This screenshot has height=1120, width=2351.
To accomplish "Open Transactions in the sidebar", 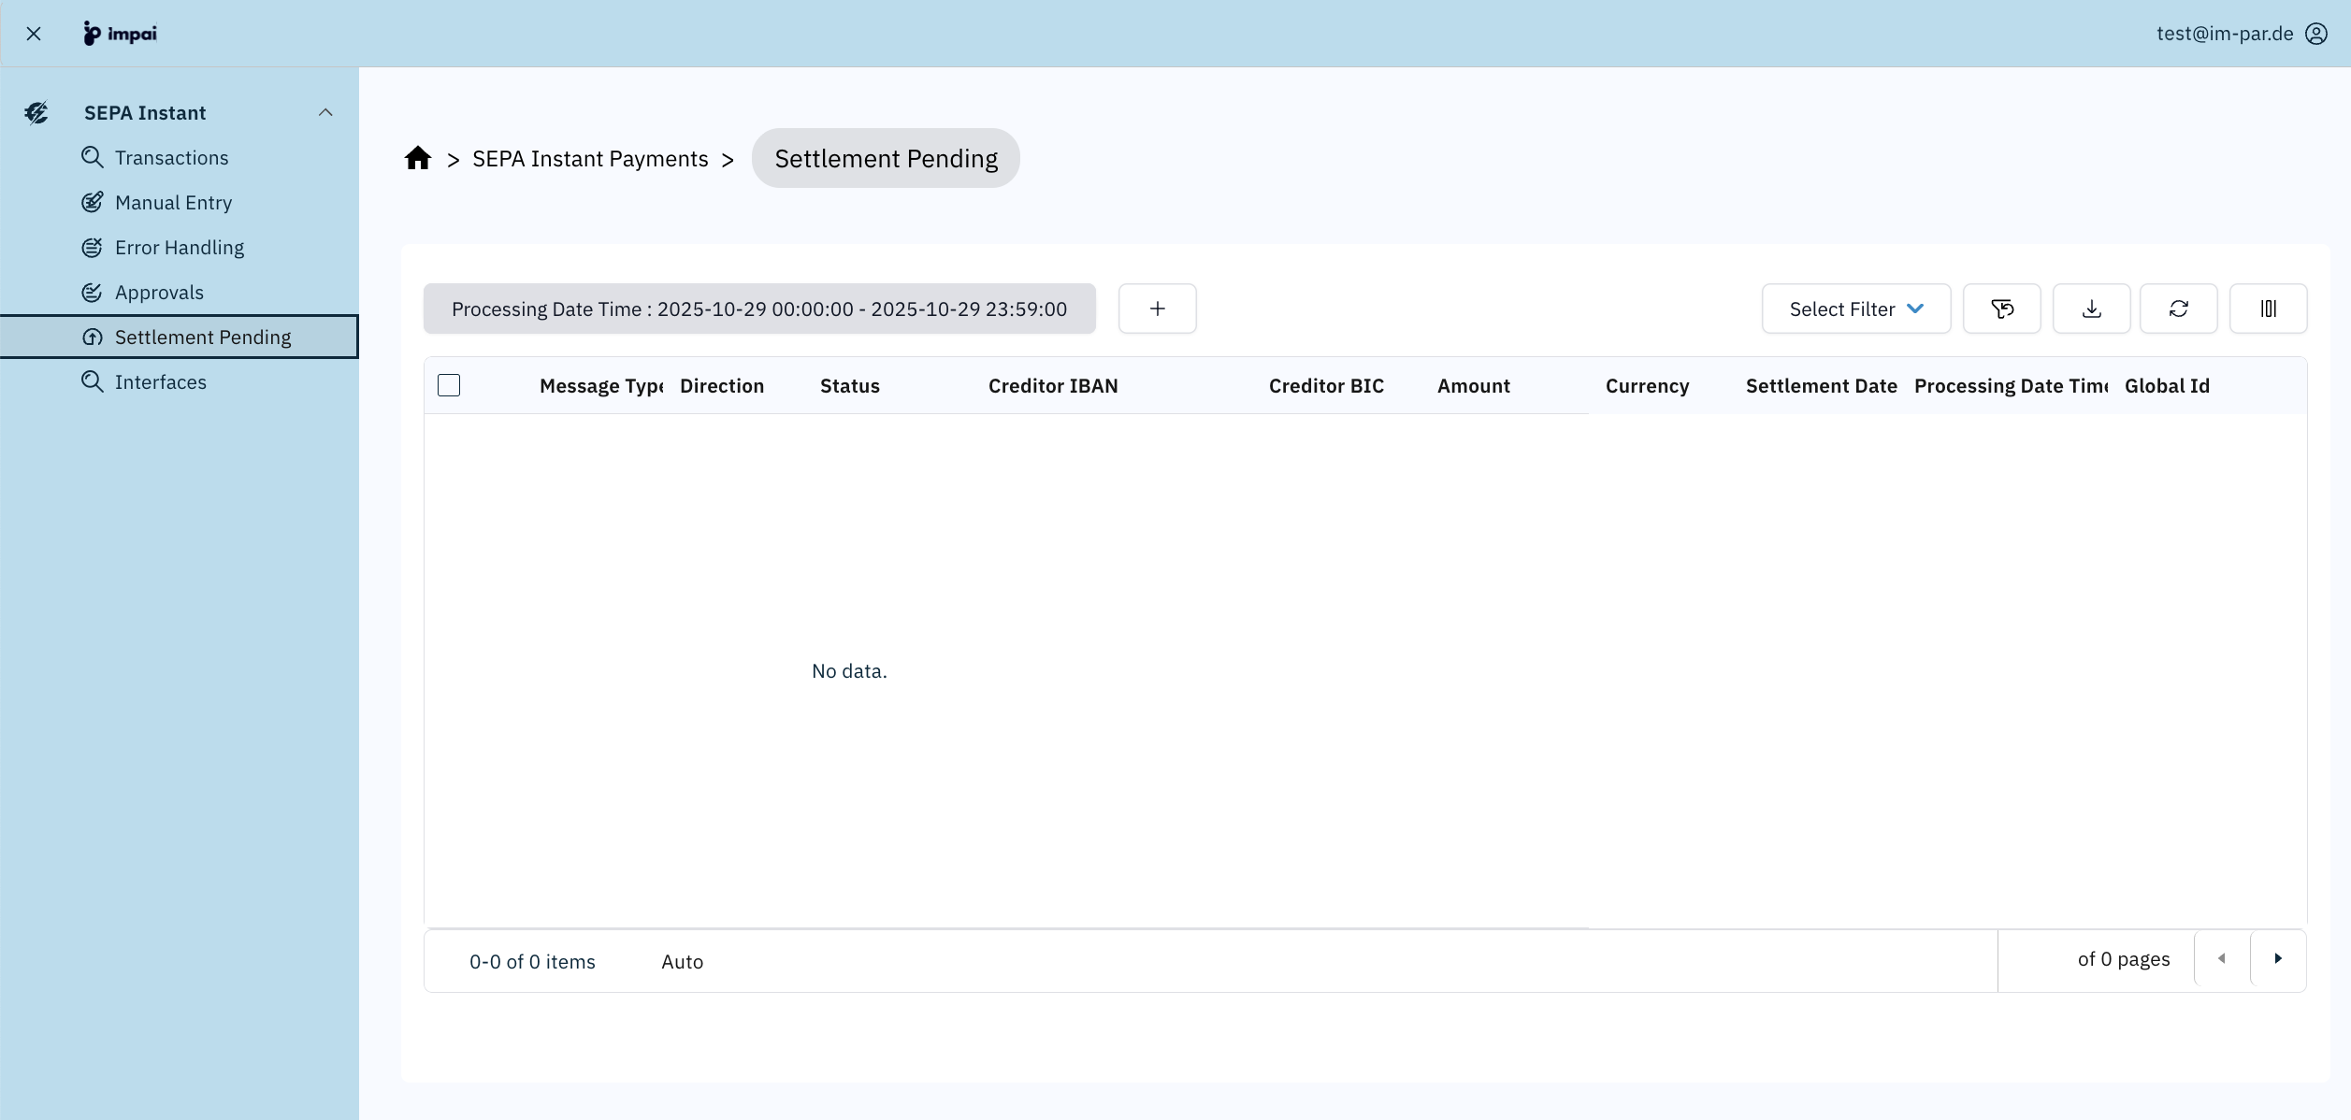I will coord(171,157).
